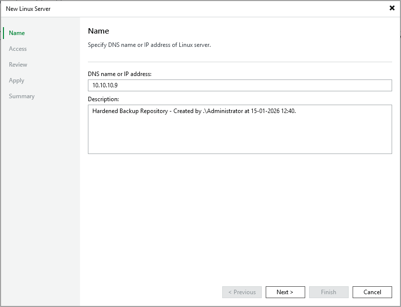Viewport: 401px width, 307px height.
Task: Click the DNS name or IP address field
Action: point(240,85)
